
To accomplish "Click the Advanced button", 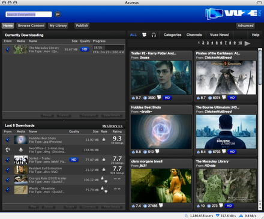I will coord(245,26).
